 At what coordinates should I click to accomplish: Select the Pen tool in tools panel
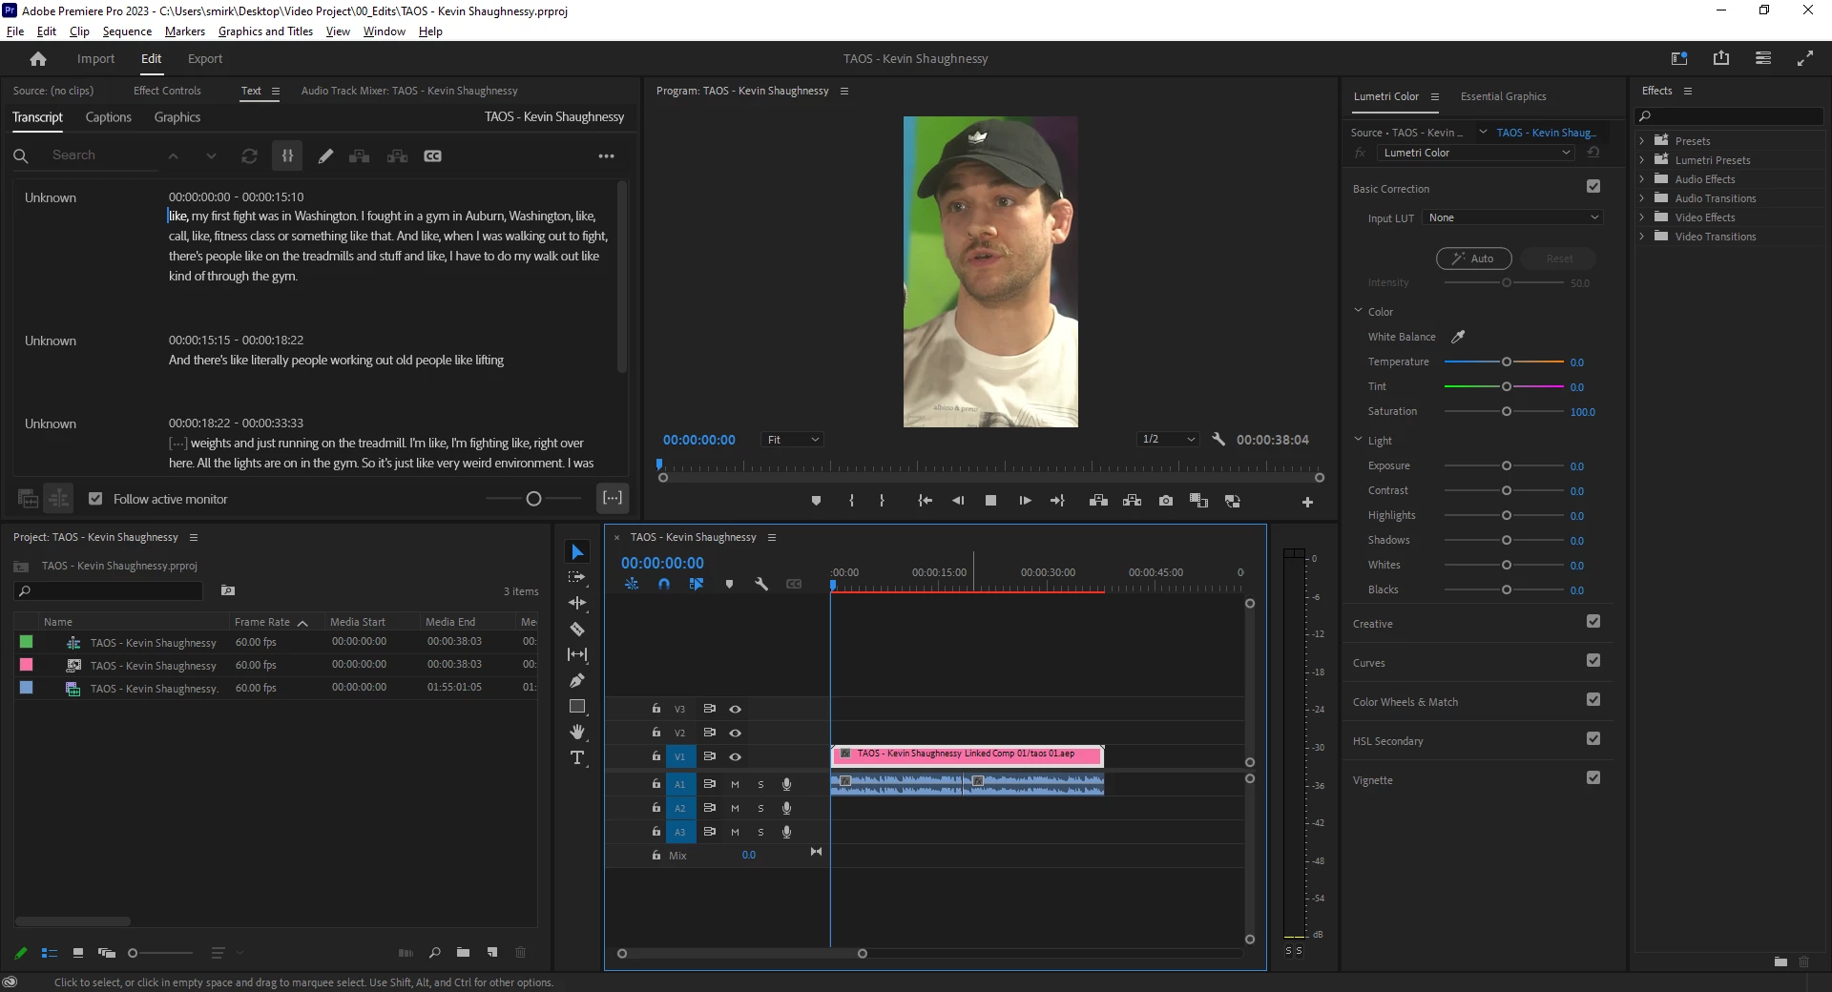click(x=577, y=680)
